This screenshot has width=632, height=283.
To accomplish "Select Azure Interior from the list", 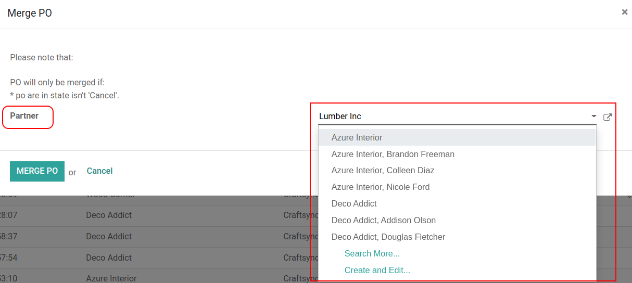I will (x=357, y=138).
